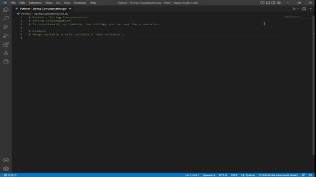Open the notifications bell icon
The height and width of the screenshot is (177, 316).
[311, 175]
